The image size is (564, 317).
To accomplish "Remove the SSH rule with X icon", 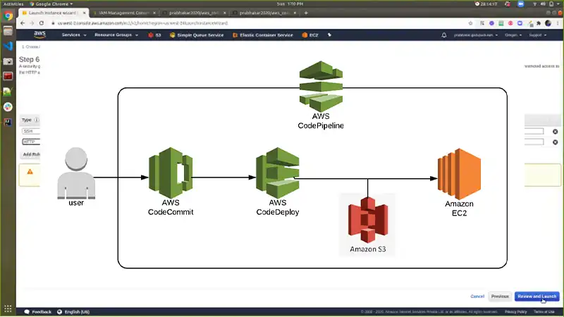I will point(555,132).
